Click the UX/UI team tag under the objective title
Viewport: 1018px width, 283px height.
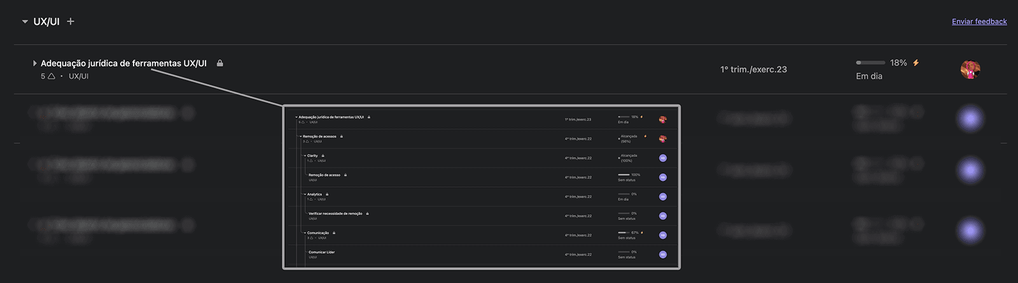pyautogui.click(x=78, y=76)
